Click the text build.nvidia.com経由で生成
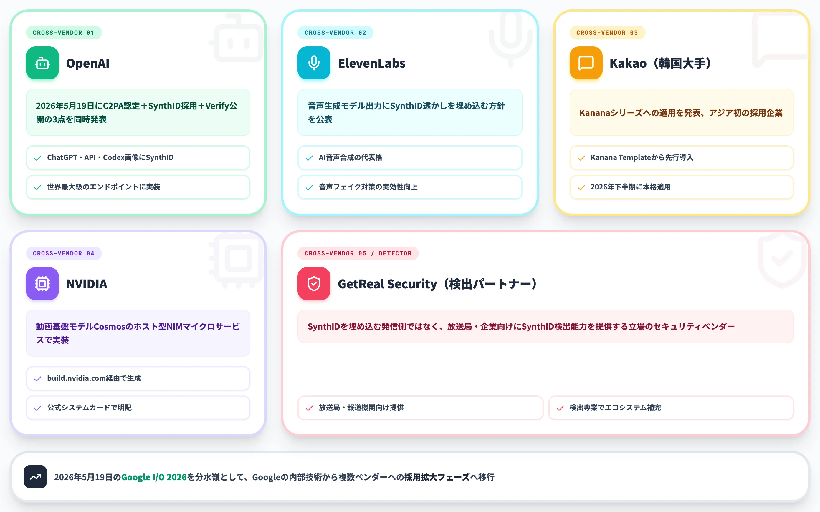 click(x=94, y=378)
